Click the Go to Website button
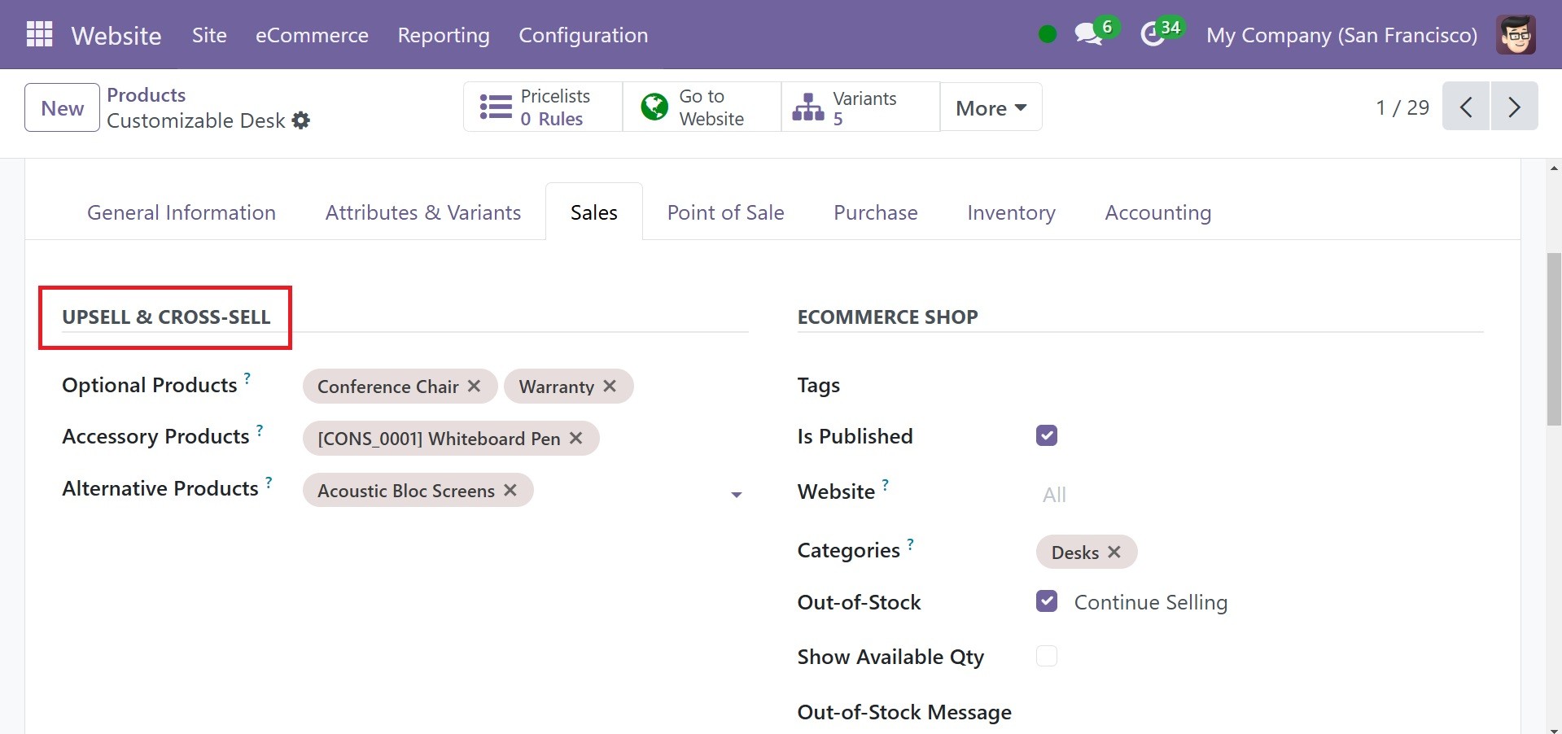 tap(702, 107)
